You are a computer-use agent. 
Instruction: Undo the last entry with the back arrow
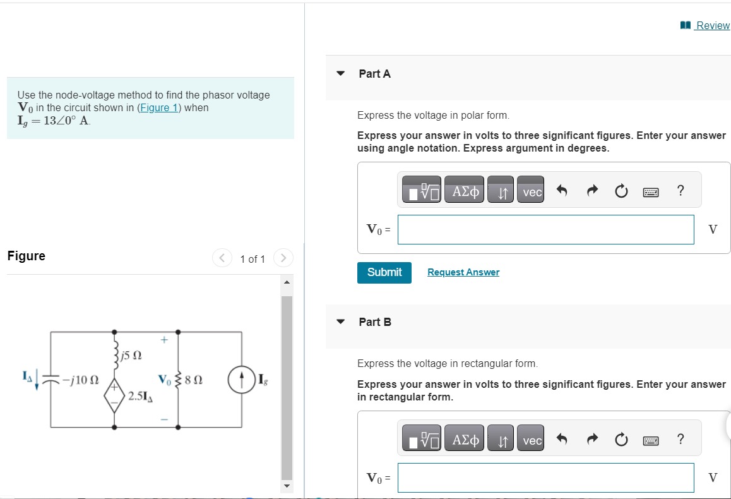(x=562, y=189)
